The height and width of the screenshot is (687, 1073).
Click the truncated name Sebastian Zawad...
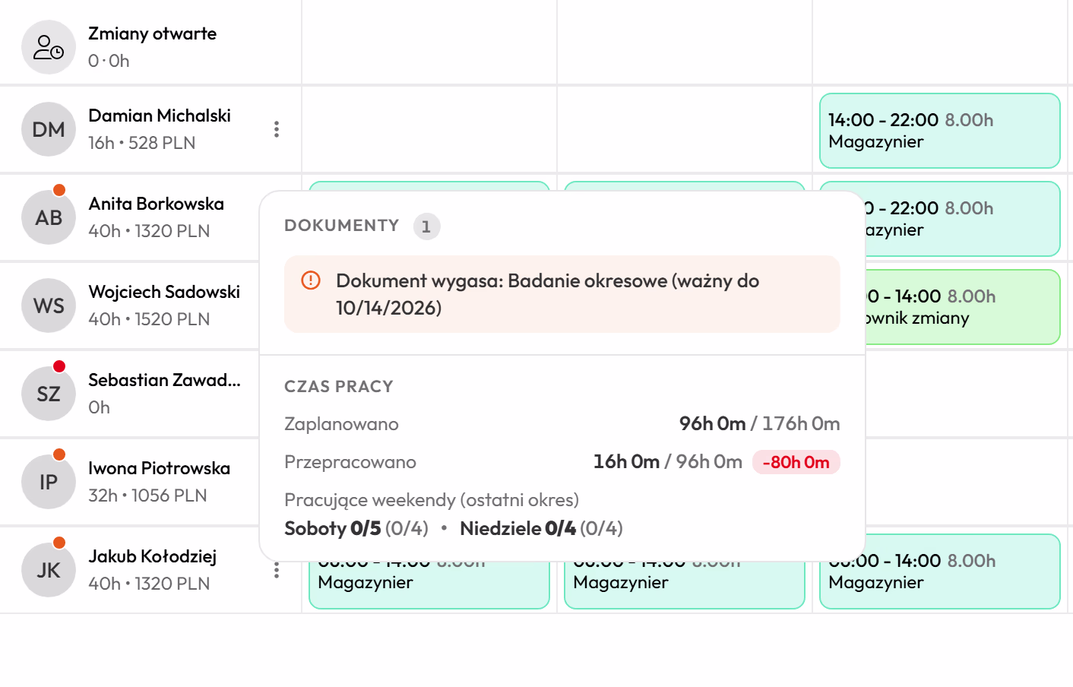[164, 380]
